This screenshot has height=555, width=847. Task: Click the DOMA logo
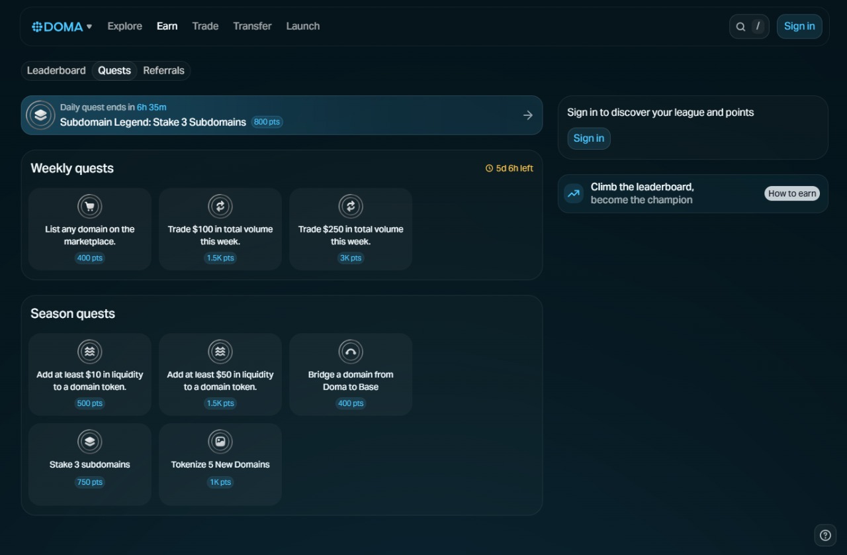[x=58, y=26]
